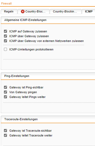Enable ICMP-Umleitungen protokollieren checkbox

pyautogui.click(x=6, y=49)
